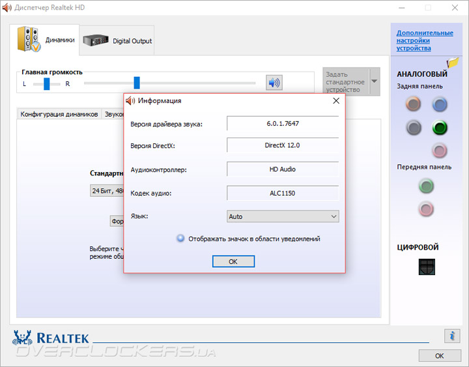Open the Звуковой эффект tab partly hidden
This screenshot has width=469, height=367.
[113, 114]
